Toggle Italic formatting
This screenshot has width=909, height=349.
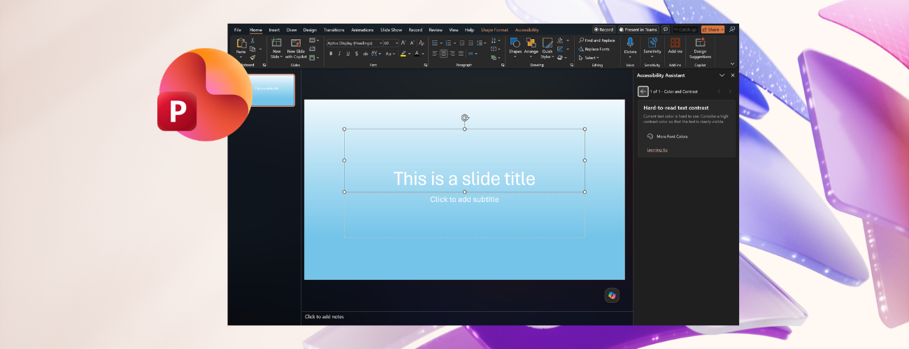[x=339, y=53]
